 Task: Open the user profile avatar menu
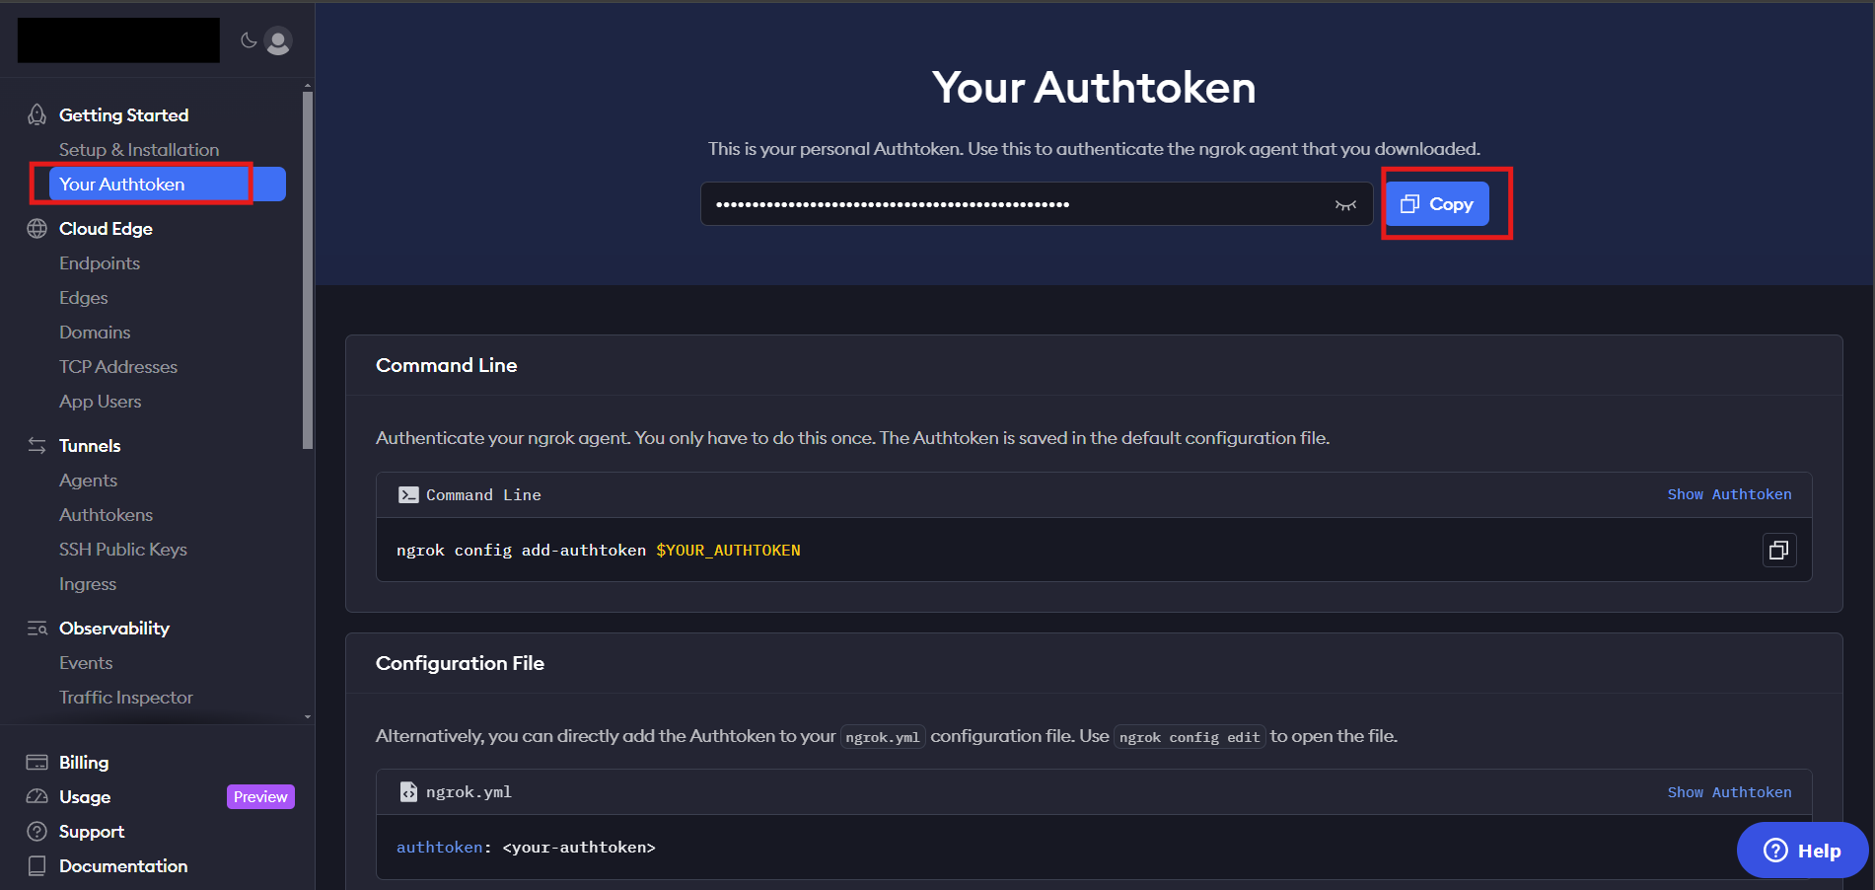click(x=278, y=40)
